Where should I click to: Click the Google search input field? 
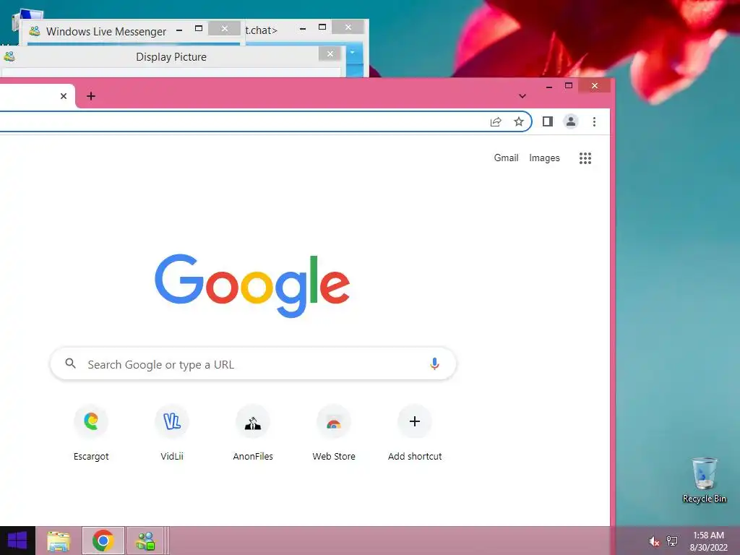(x=253, y=364)
